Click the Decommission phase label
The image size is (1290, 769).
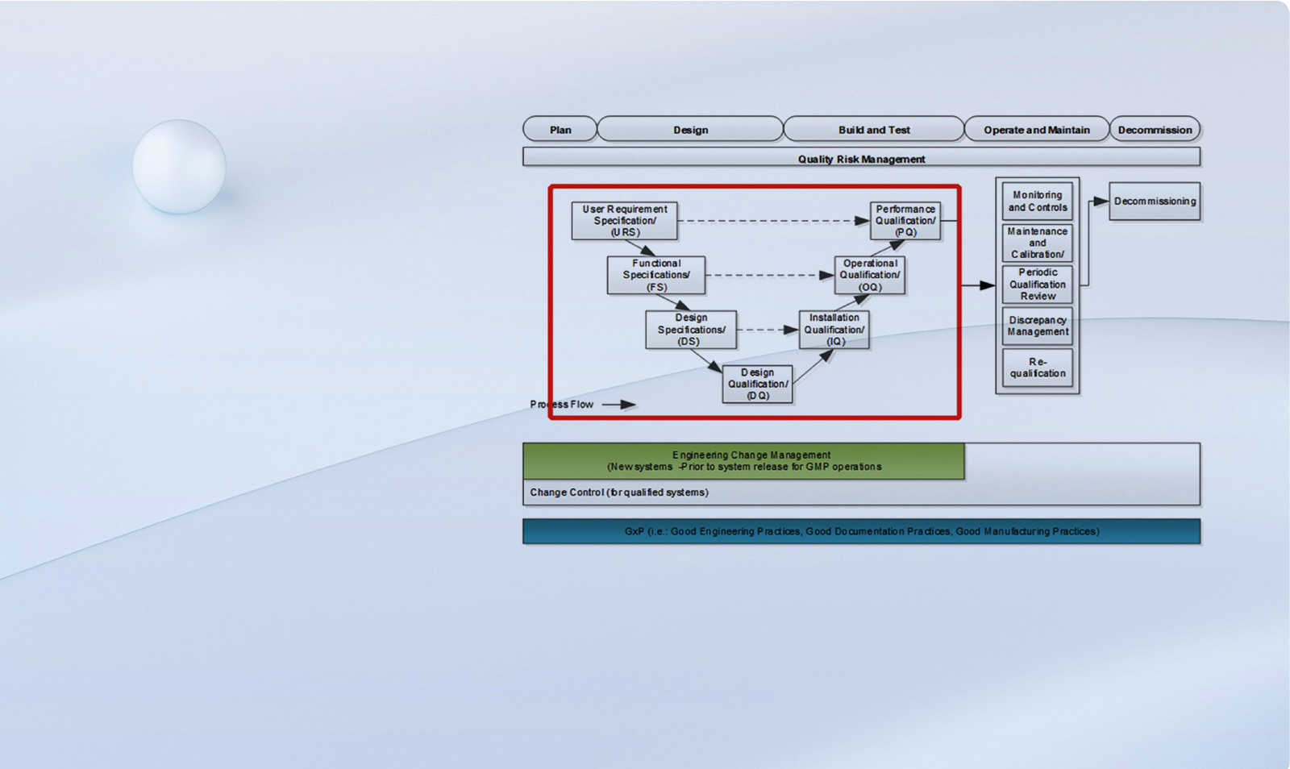pyautogui.click(x=1155, y=129)
